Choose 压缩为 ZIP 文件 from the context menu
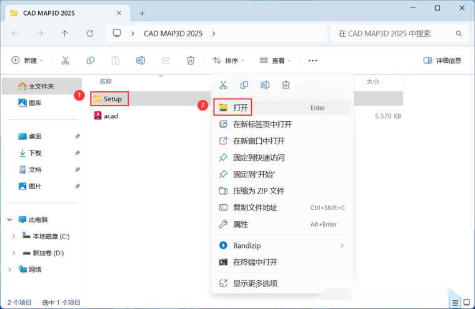Viewport: 475px width, 309px height. pyautogui.click(x=258, y=191)
